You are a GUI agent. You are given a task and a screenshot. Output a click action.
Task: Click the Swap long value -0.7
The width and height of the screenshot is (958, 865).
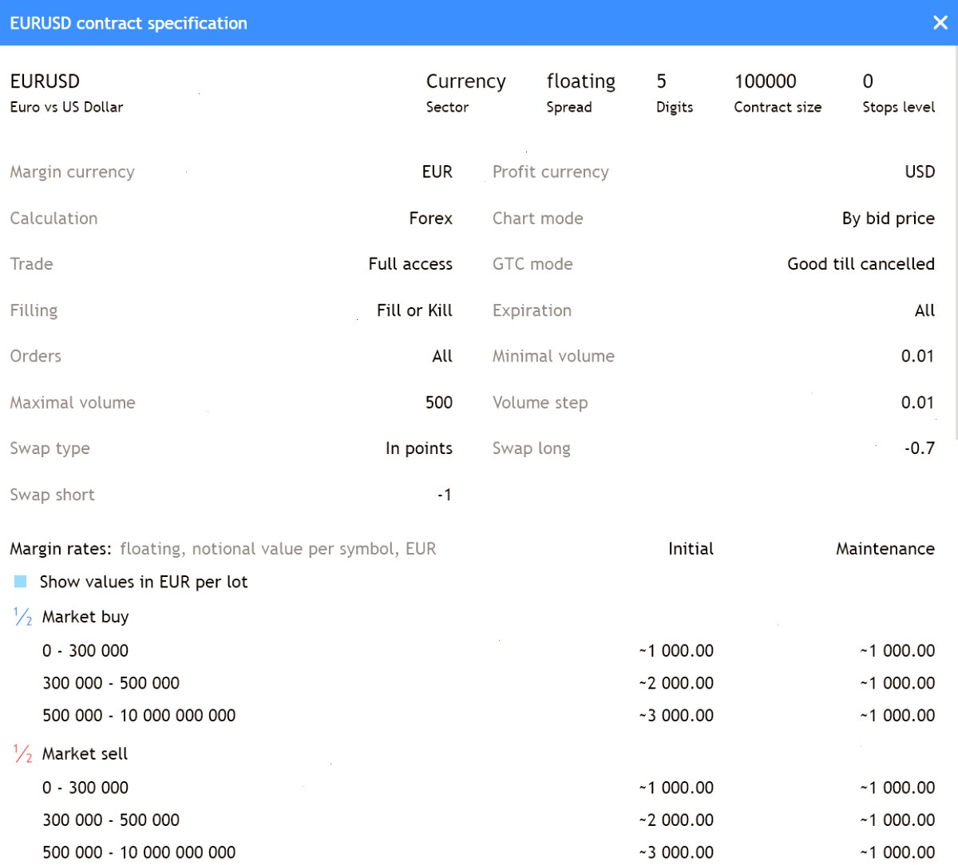tap(920, 448)
